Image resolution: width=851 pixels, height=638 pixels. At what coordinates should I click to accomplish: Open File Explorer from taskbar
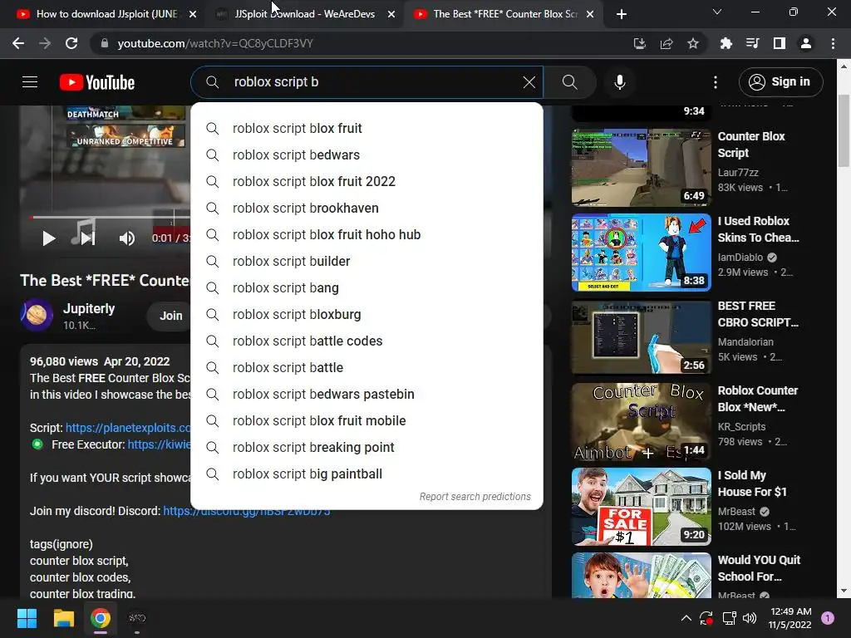(x=63, y=618)
